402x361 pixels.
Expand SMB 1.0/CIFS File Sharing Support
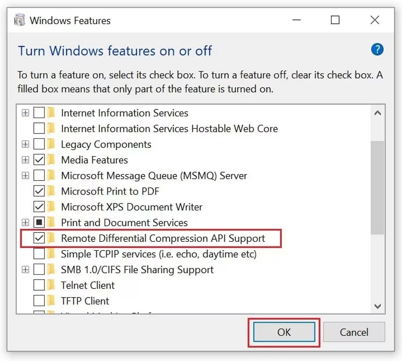pos(25,269)
